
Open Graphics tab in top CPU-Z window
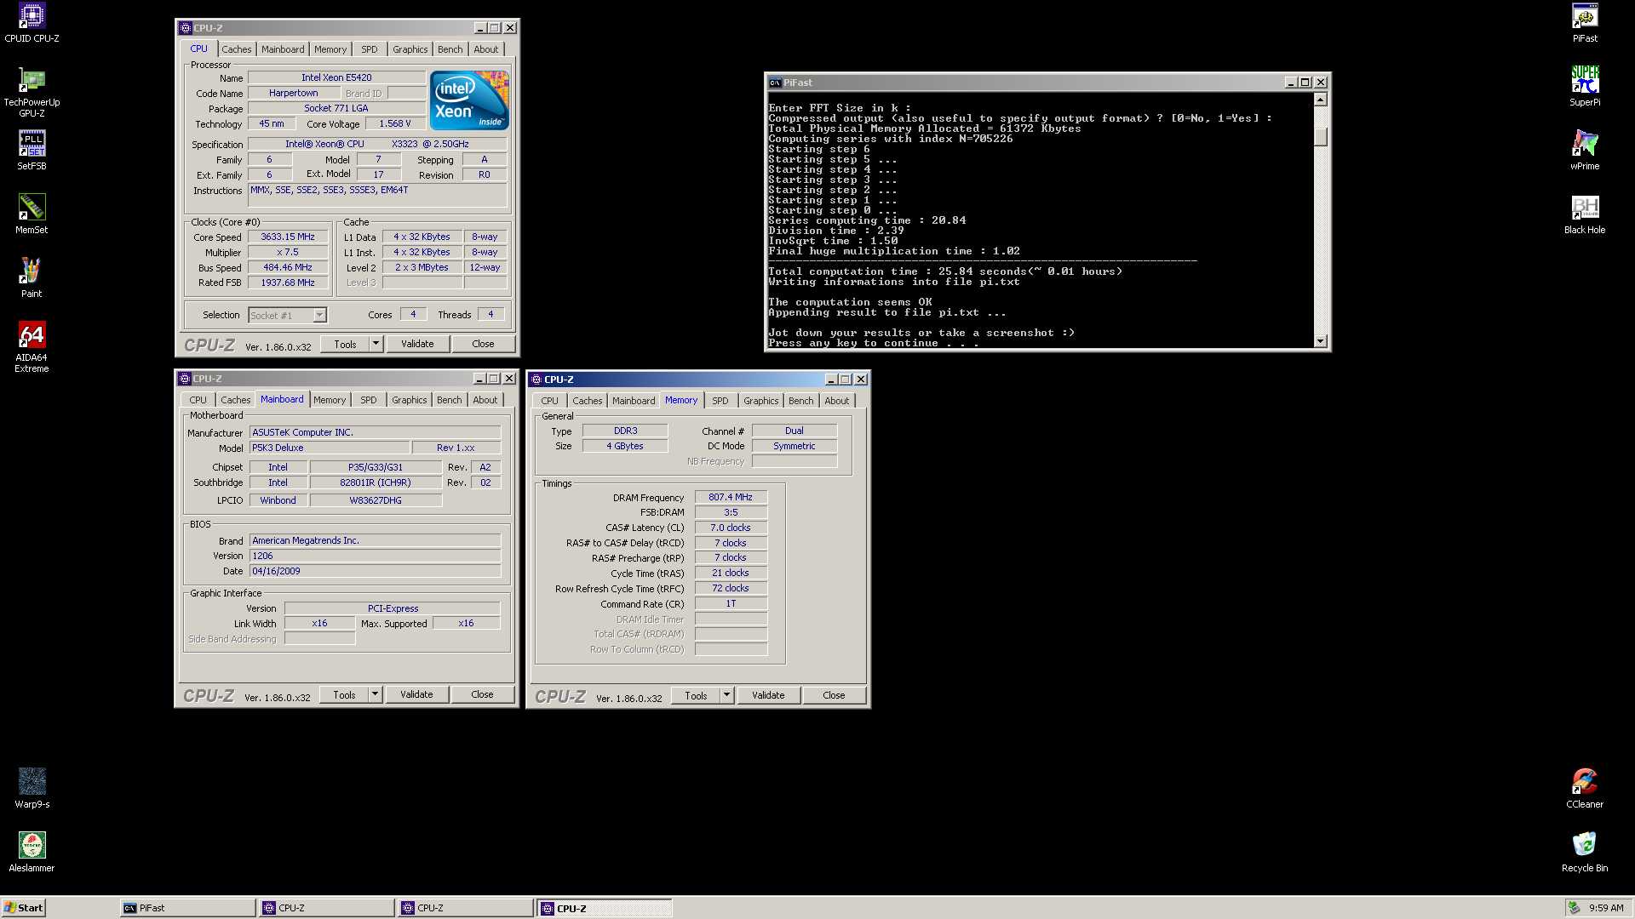[x=410, y=49]
